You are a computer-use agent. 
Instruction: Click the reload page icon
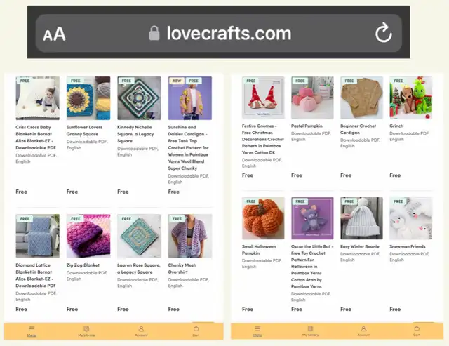coord(383,32)
